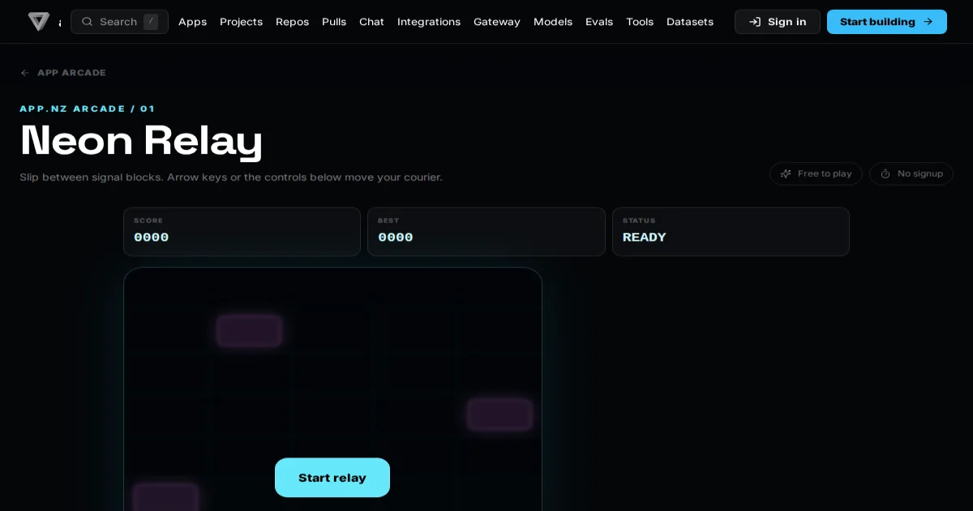This screenshot has height=511, width=973.
Task: Click the Score counter card
Action: click(242, 232)
